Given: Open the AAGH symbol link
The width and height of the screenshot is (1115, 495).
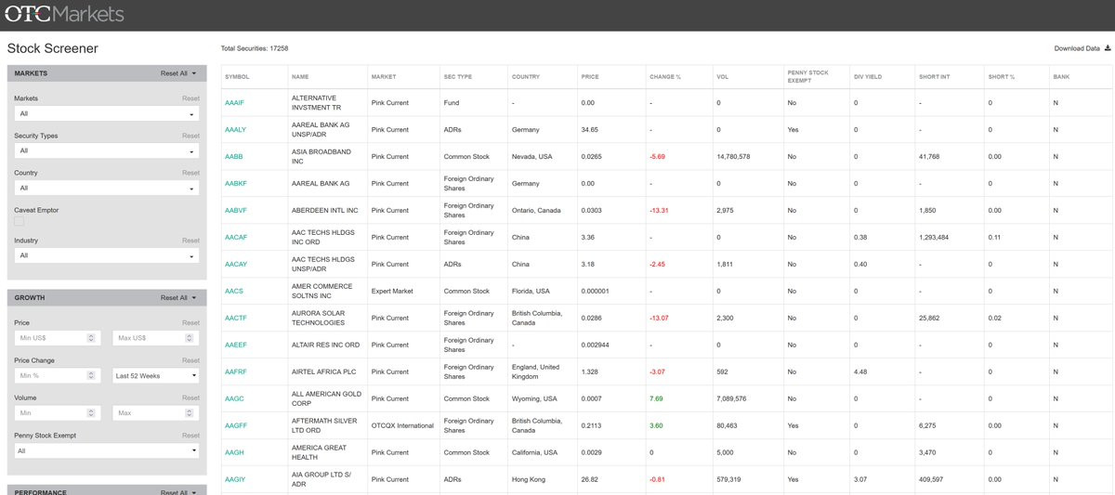Looking at the screenshot, I should pyautogui.click(x=234, y=453).
